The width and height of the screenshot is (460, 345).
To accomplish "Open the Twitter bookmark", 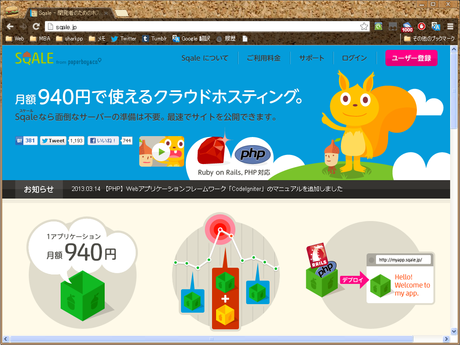I will point(124,39).
